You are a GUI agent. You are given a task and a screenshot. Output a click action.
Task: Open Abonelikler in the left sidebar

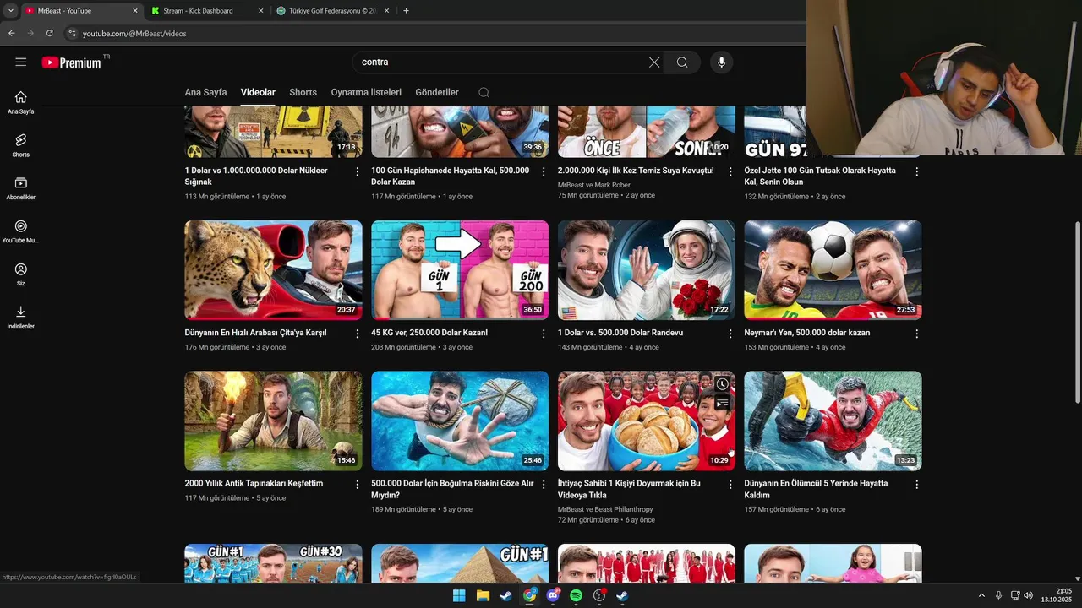[x=21, y=188]
